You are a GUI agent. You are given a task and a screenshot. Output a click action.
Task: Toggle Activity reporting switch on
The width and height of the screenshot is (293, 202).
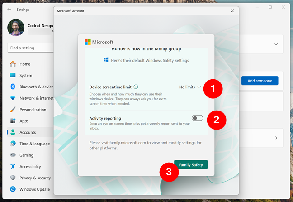coord(197,118)
